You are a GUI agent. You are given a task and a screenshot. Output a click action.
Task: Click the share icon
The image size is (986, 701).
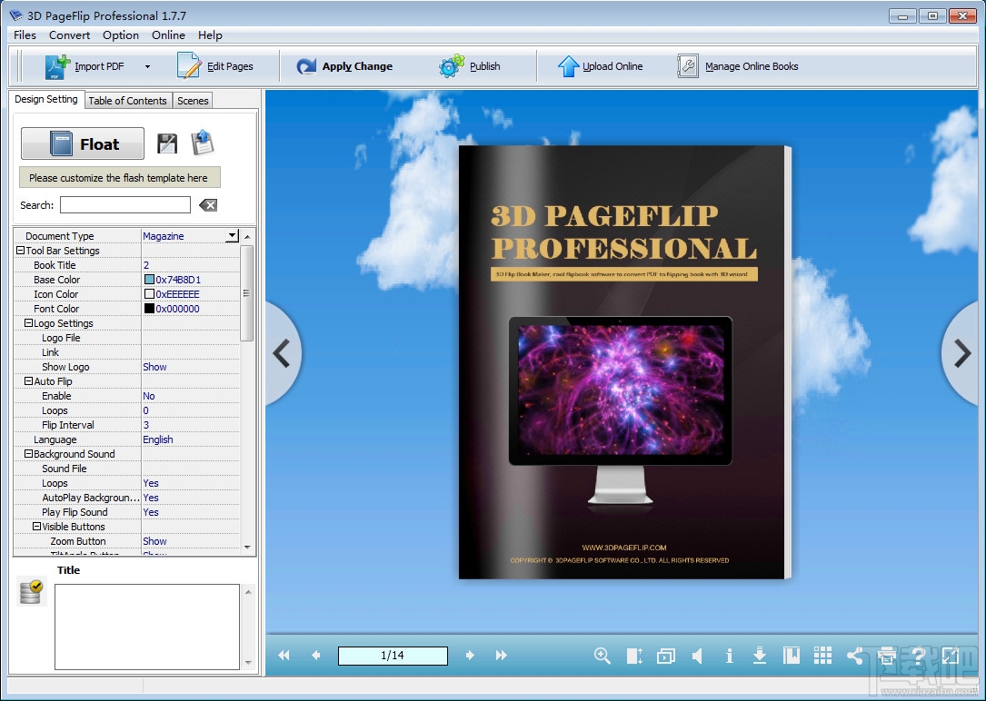tap(854, 656)
